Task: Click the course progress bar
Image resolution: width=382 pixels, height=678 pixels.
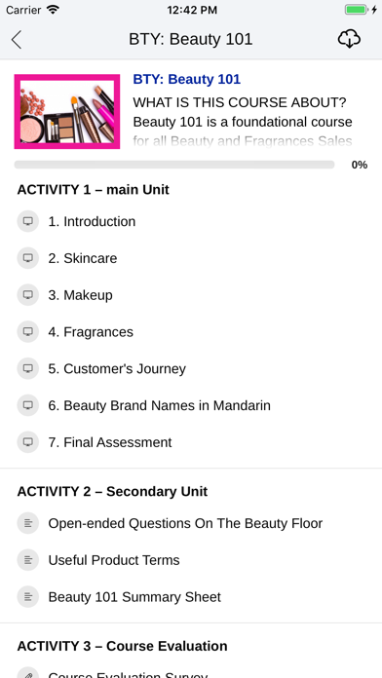Action: (x=174, y=165)
